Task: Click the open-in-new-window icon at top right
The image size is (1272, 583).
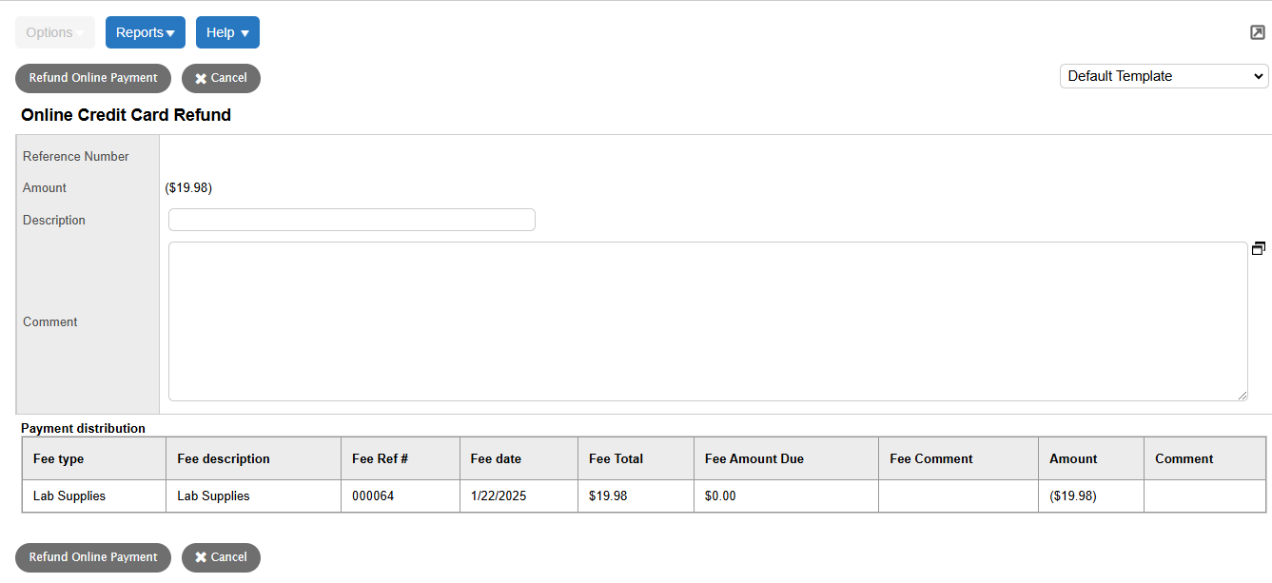Action: coord(1257,31)
